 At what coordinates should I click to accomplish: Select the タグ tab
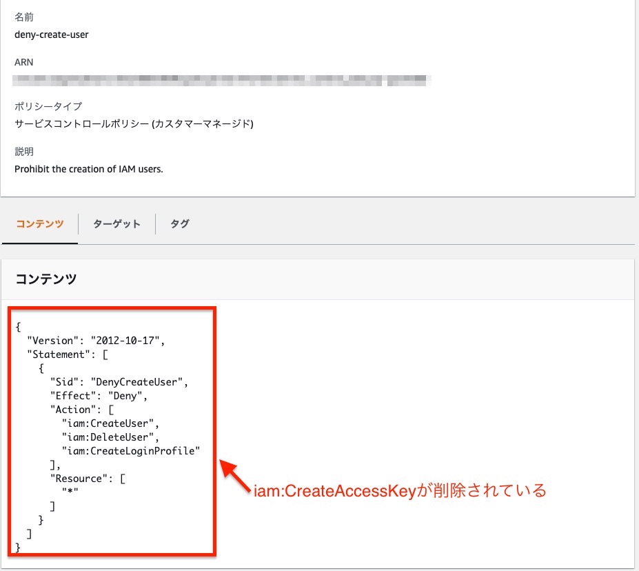pos(179,223)
